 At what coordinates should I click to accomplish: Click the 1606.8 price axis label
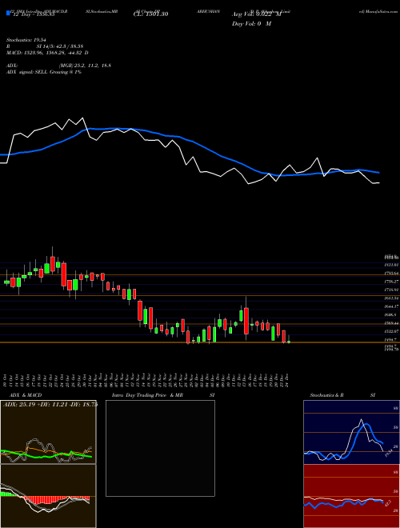tap(392, 315)
